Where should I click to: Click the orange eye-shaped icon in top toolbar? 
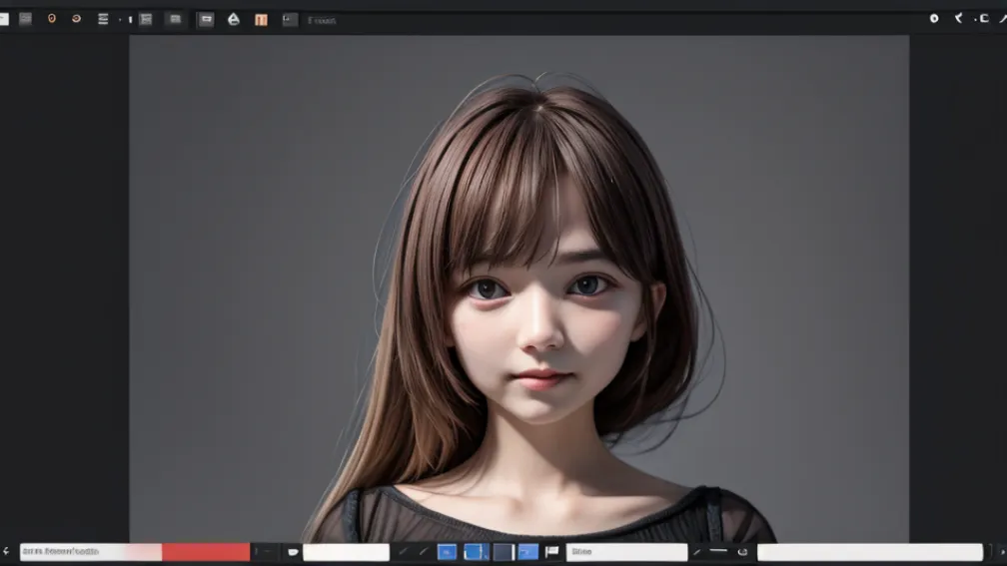coord(76,19)
